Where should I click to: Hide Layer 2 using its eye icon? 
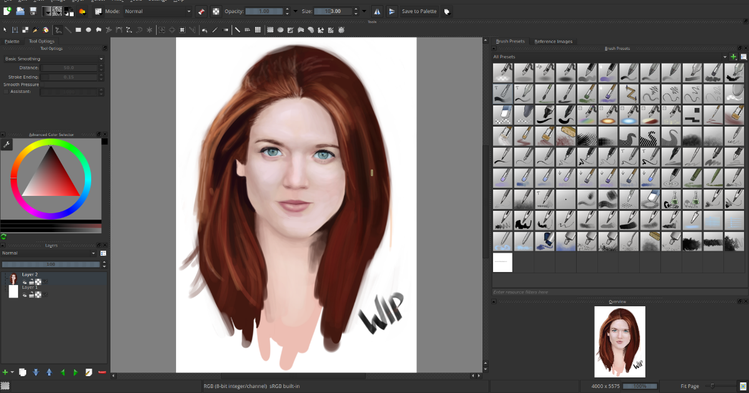click(x=25, y=281)
